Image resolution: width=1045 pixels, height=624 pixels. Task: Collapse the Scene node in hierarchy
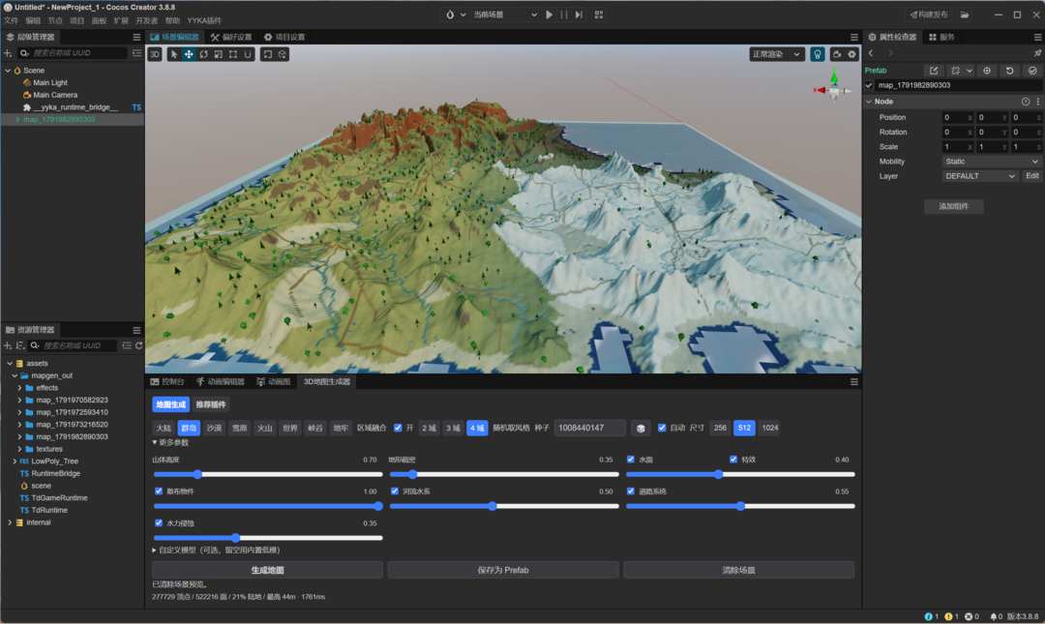[x=8, y=71]
